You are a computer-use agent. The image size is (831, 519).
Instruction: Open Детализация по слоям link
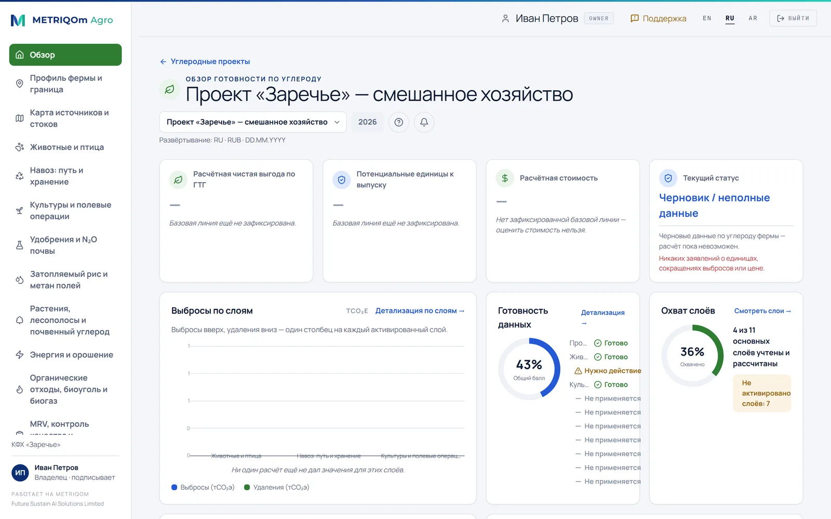[x=420, y=311]
